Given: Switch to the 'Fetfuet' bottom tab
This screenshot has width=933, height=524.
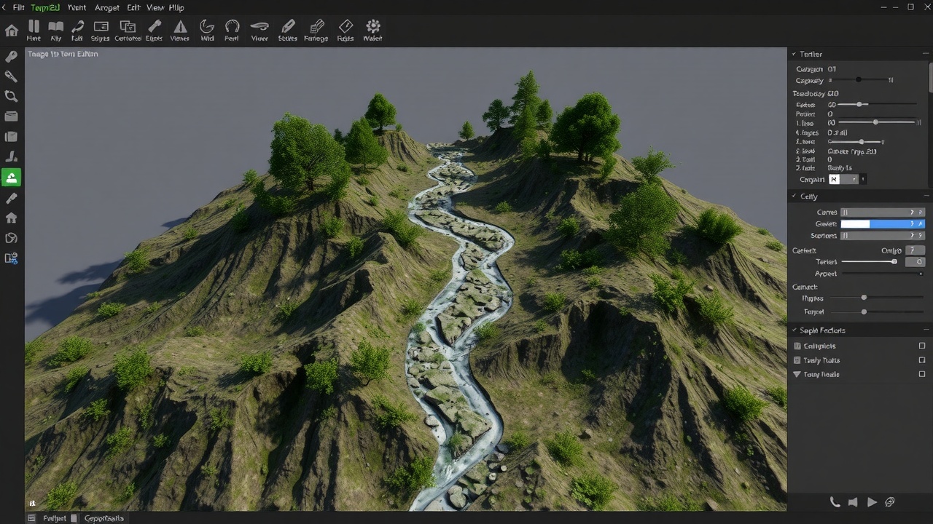Looking at the screenshot, I should 54,518.
